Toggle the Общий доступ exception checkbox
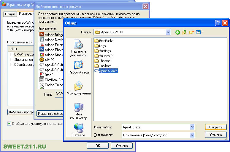This screenshot has width=230, height=152. (12, 64)
